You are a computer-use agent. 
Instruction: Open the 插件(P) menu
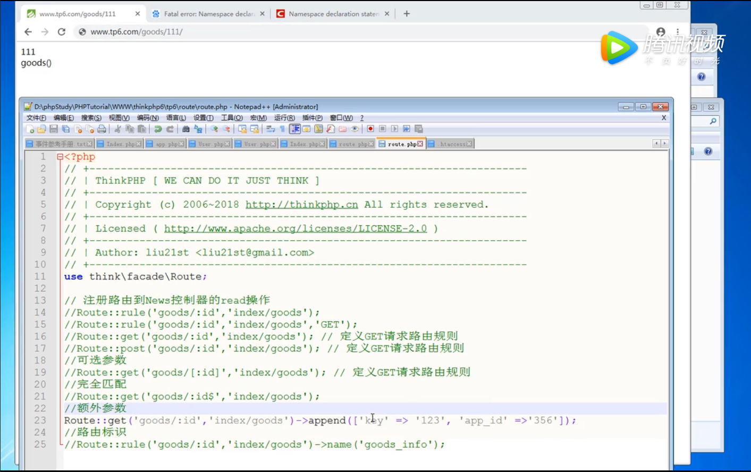(x=313, y=118)
